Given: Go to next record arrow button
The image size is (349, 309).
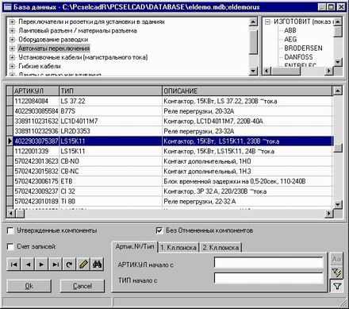Looking at the screenshot, I should click(41, 264).
